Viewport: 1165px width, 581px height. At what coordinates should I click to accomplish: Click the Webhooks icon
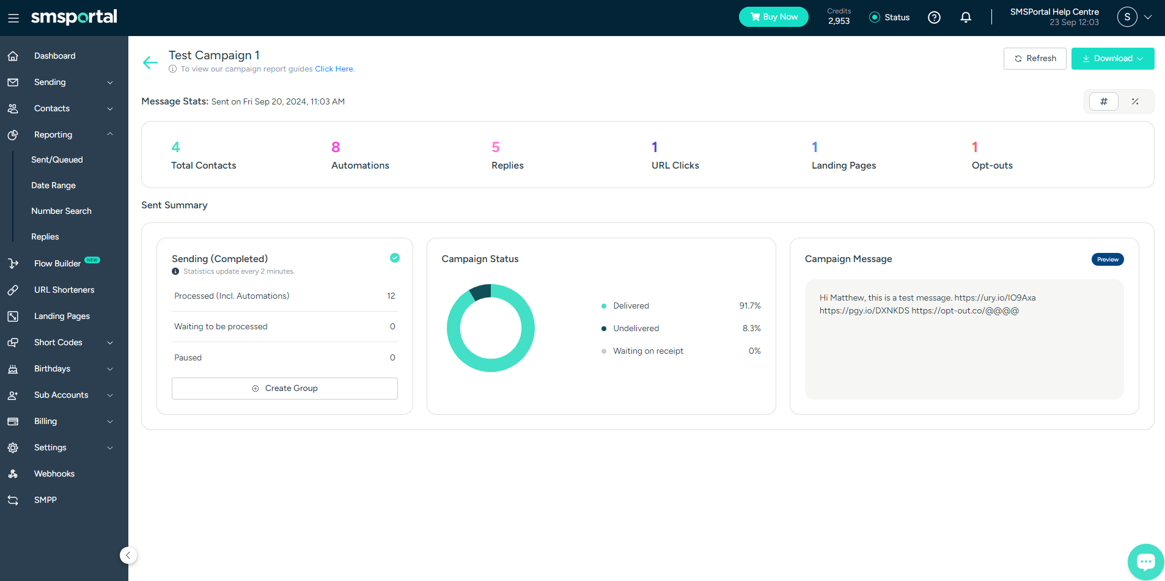click(x=13, y=473)
